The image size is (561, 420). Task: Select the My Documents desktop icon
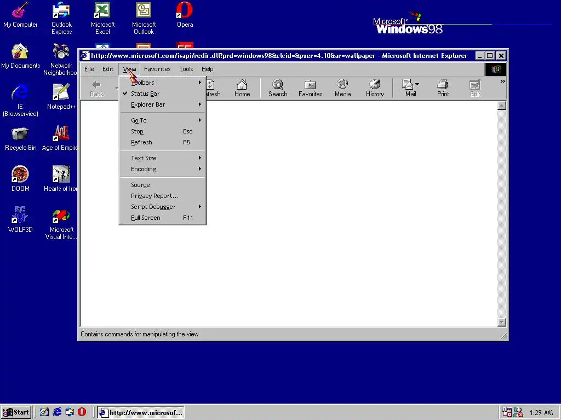pos(20,56)
